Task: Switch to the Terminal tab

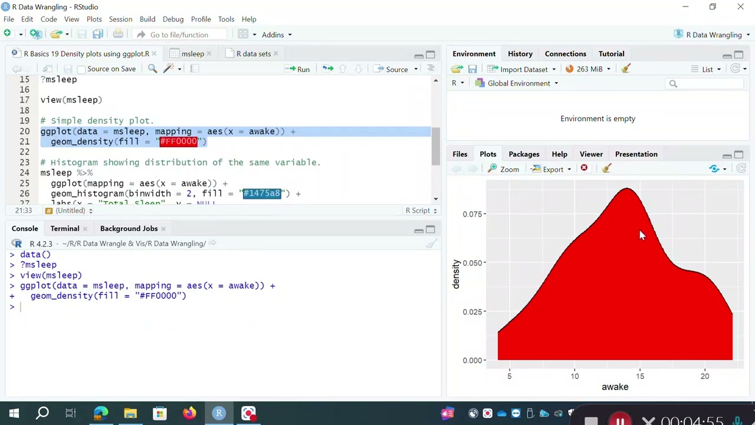Action: tap(65, 228)
